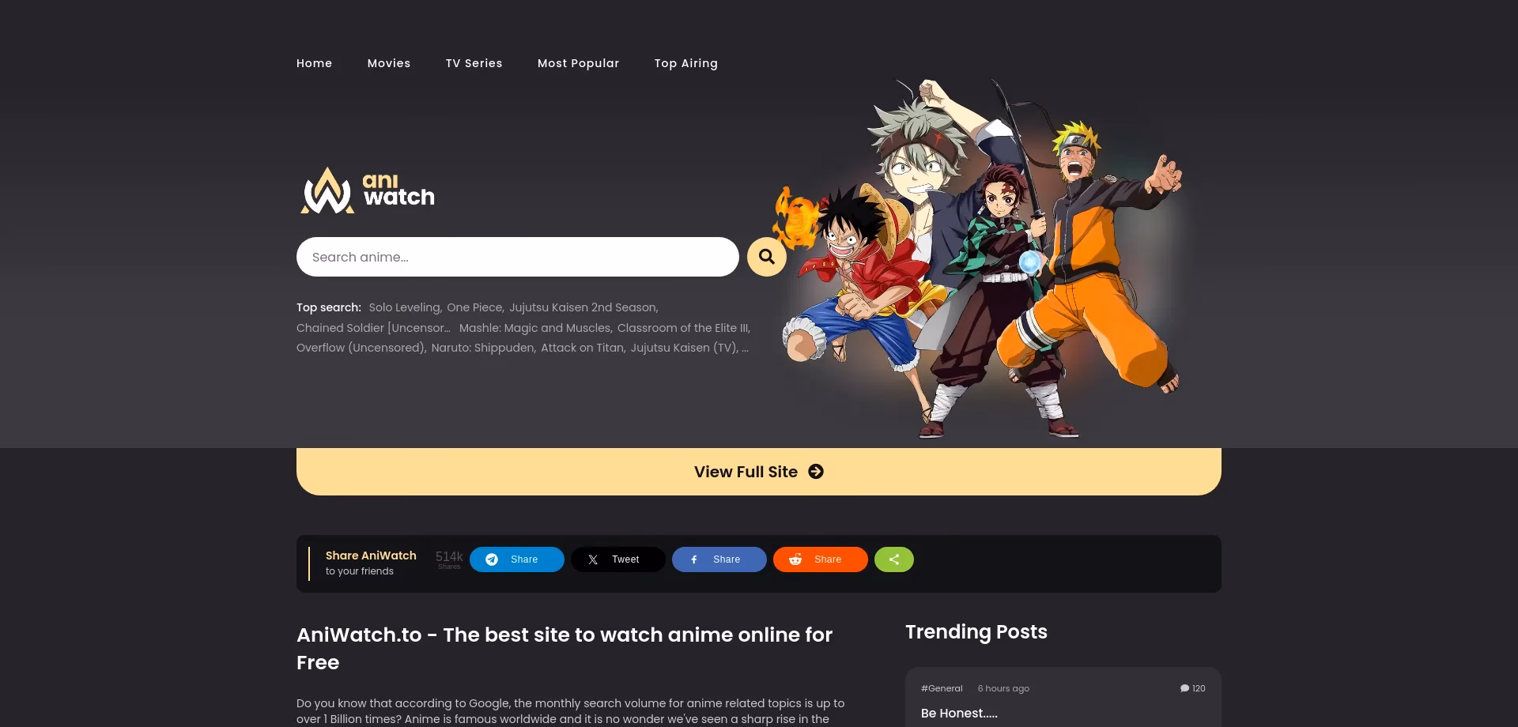Viewport: 1518px width, 727px height.
Task: Post AniWatch using the Reddit share icon
Action: tap(795, 559)
